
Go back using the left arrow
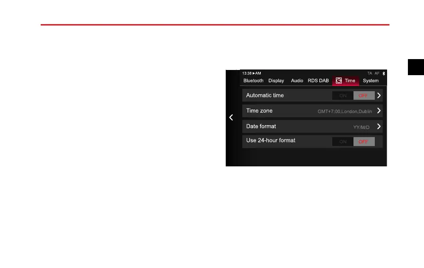pyautogui.click(x=231, y=118)
